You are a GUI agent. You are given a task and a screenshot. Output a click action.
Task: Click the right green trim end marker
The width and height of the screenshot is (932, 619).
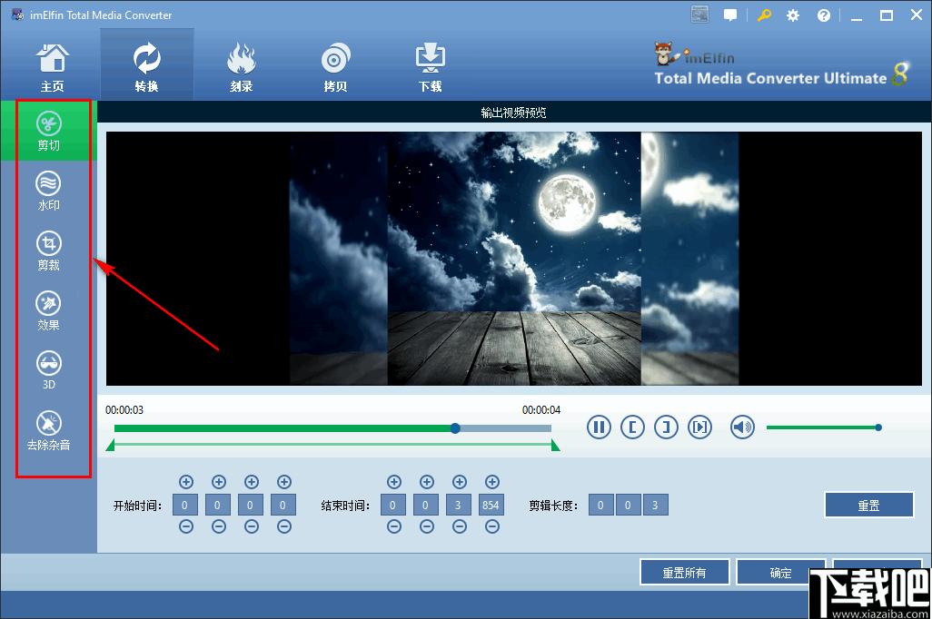[555, 445]
